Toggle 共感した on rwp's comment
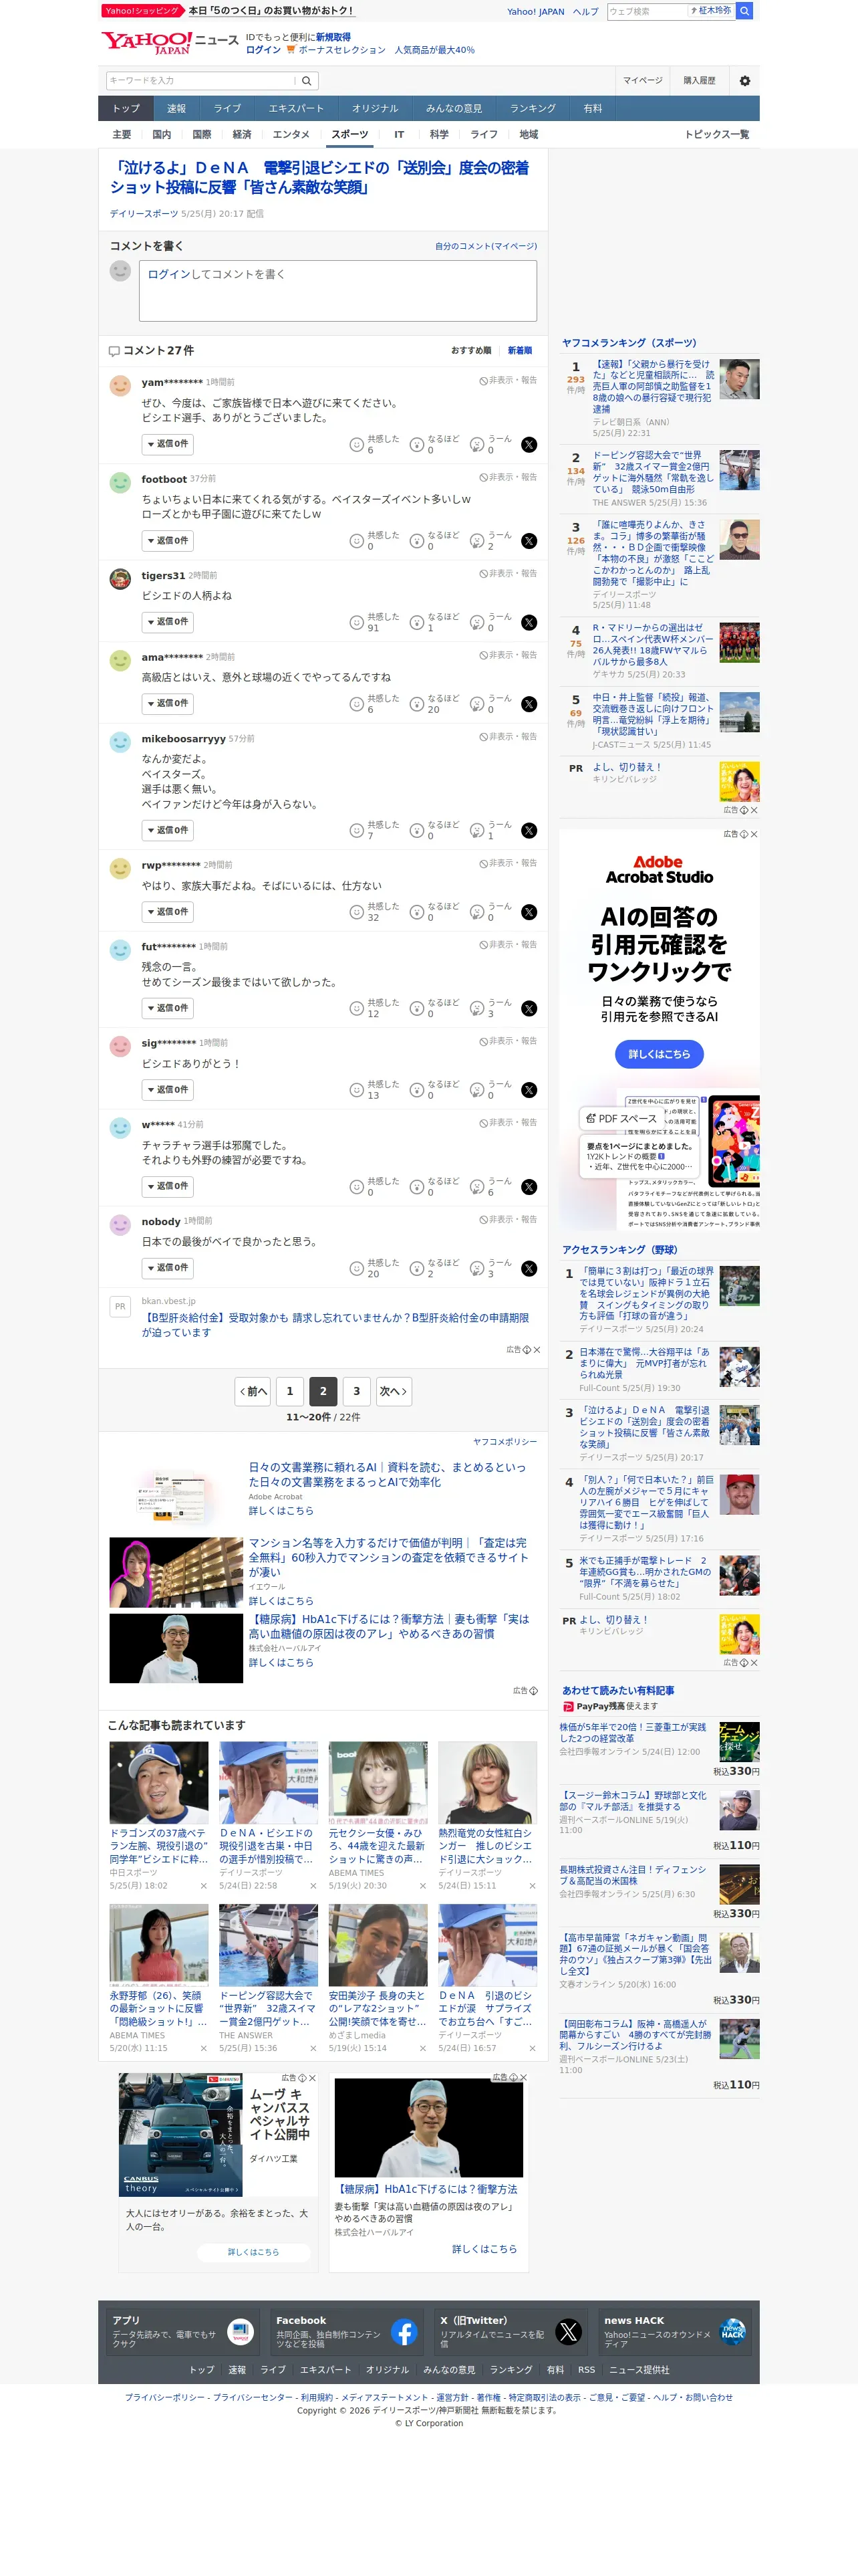The height and width of the screenshot is (2576, 858). [x=374, y=912]
